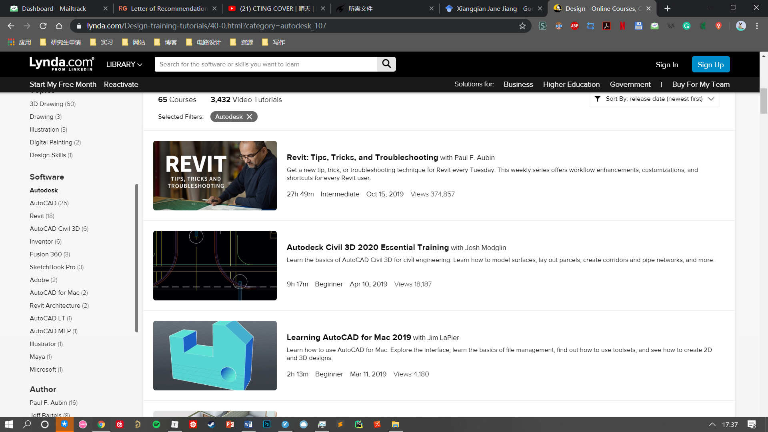Click the sidebar filter scrollbar

[136, 258]
